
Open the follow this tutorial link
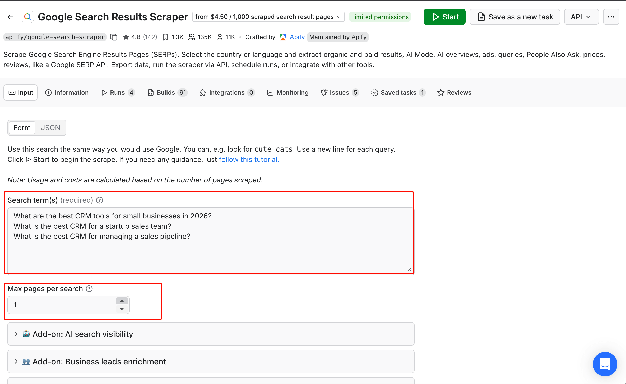coord(249,159)
